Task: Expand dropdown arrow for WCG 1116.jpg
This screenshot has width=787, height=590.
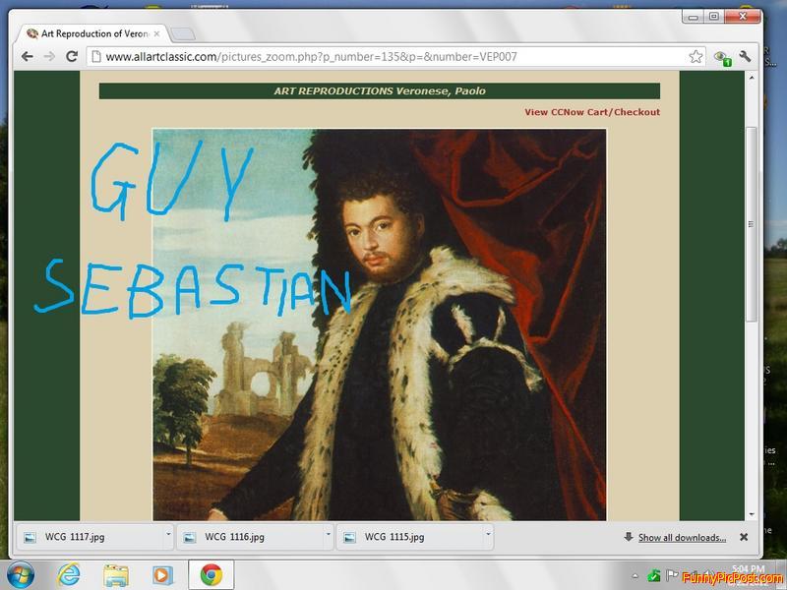Action: [329, 535]
